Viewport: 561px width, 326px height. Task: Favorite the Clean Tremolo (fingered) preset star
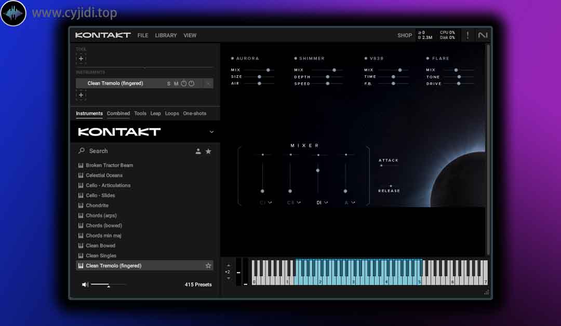pyautogui.click(x=208, y=266)
